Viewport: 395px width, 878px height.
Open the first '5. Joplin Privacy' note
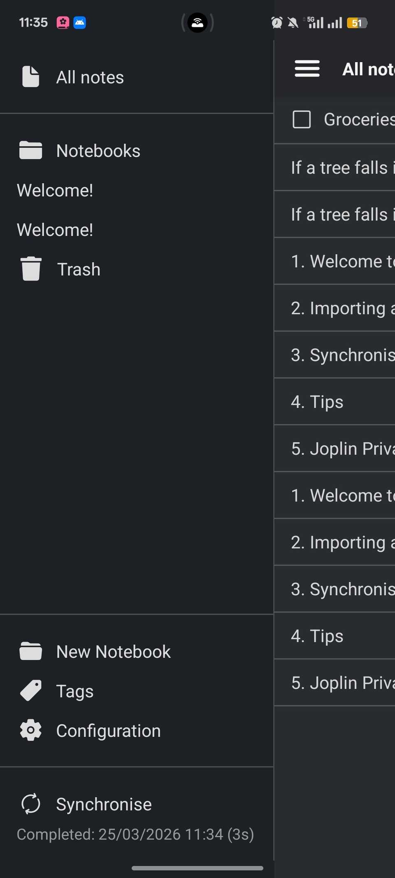click(x=342, y=449)
